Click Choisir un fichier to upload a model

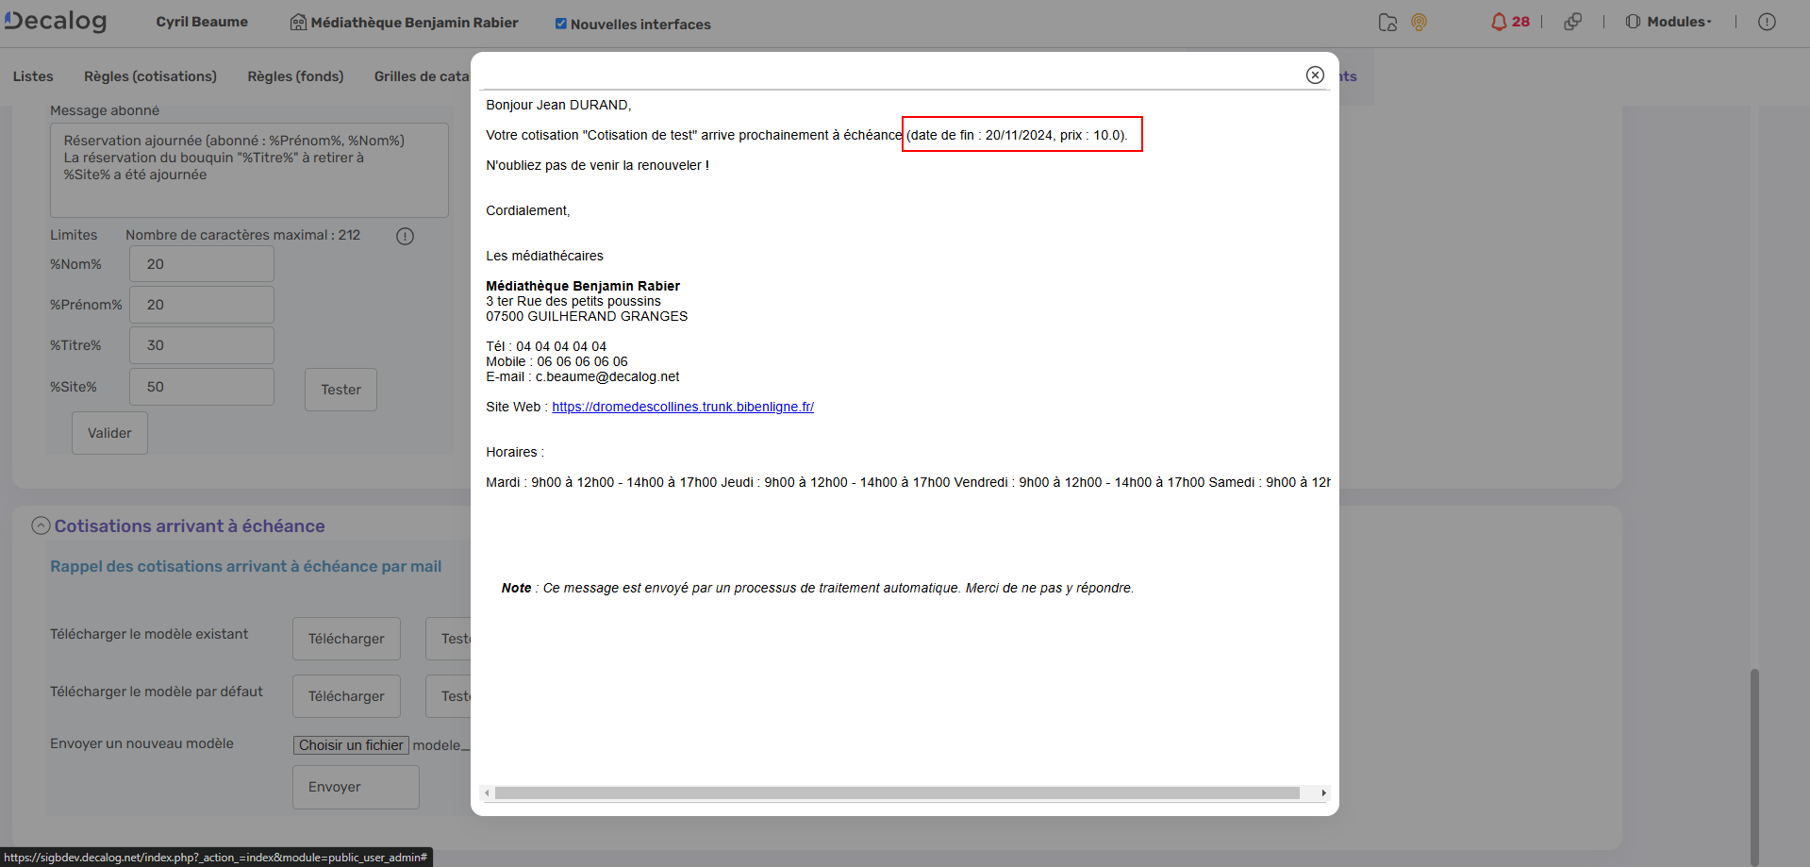[x=350, y=744]
